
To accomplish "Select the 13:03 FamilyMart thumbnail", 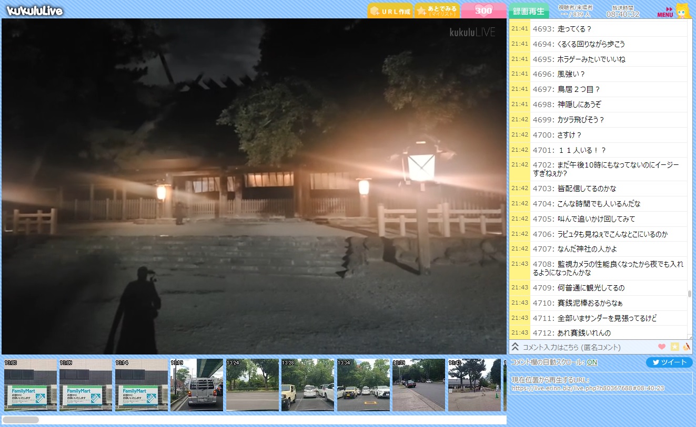I will 30,384.
